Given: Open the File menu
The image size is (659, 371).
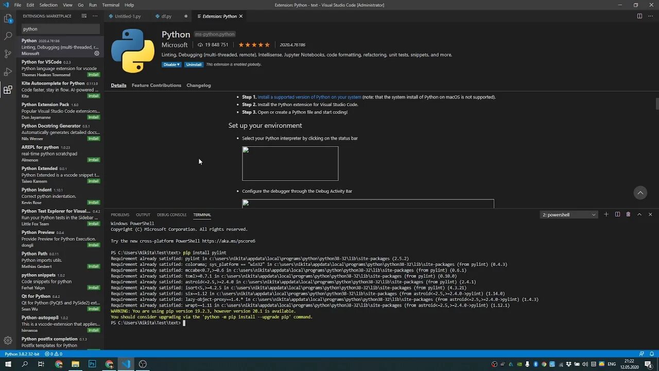Looking at the screenshot, I should [18, 5].
